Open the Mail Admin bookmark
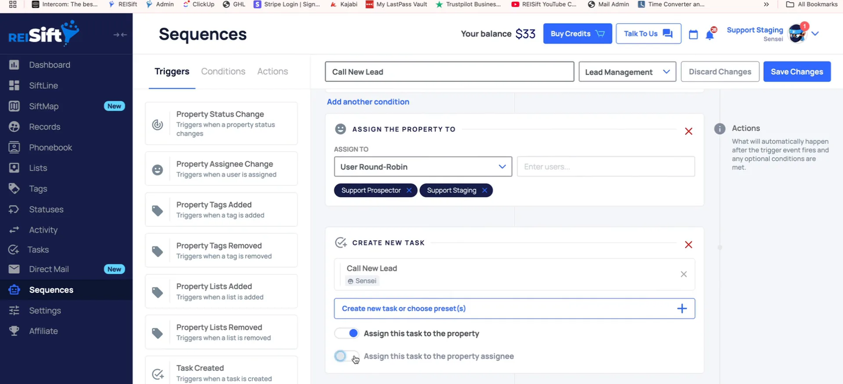Screen dimensions: 843x384 (x=608, y=4)
